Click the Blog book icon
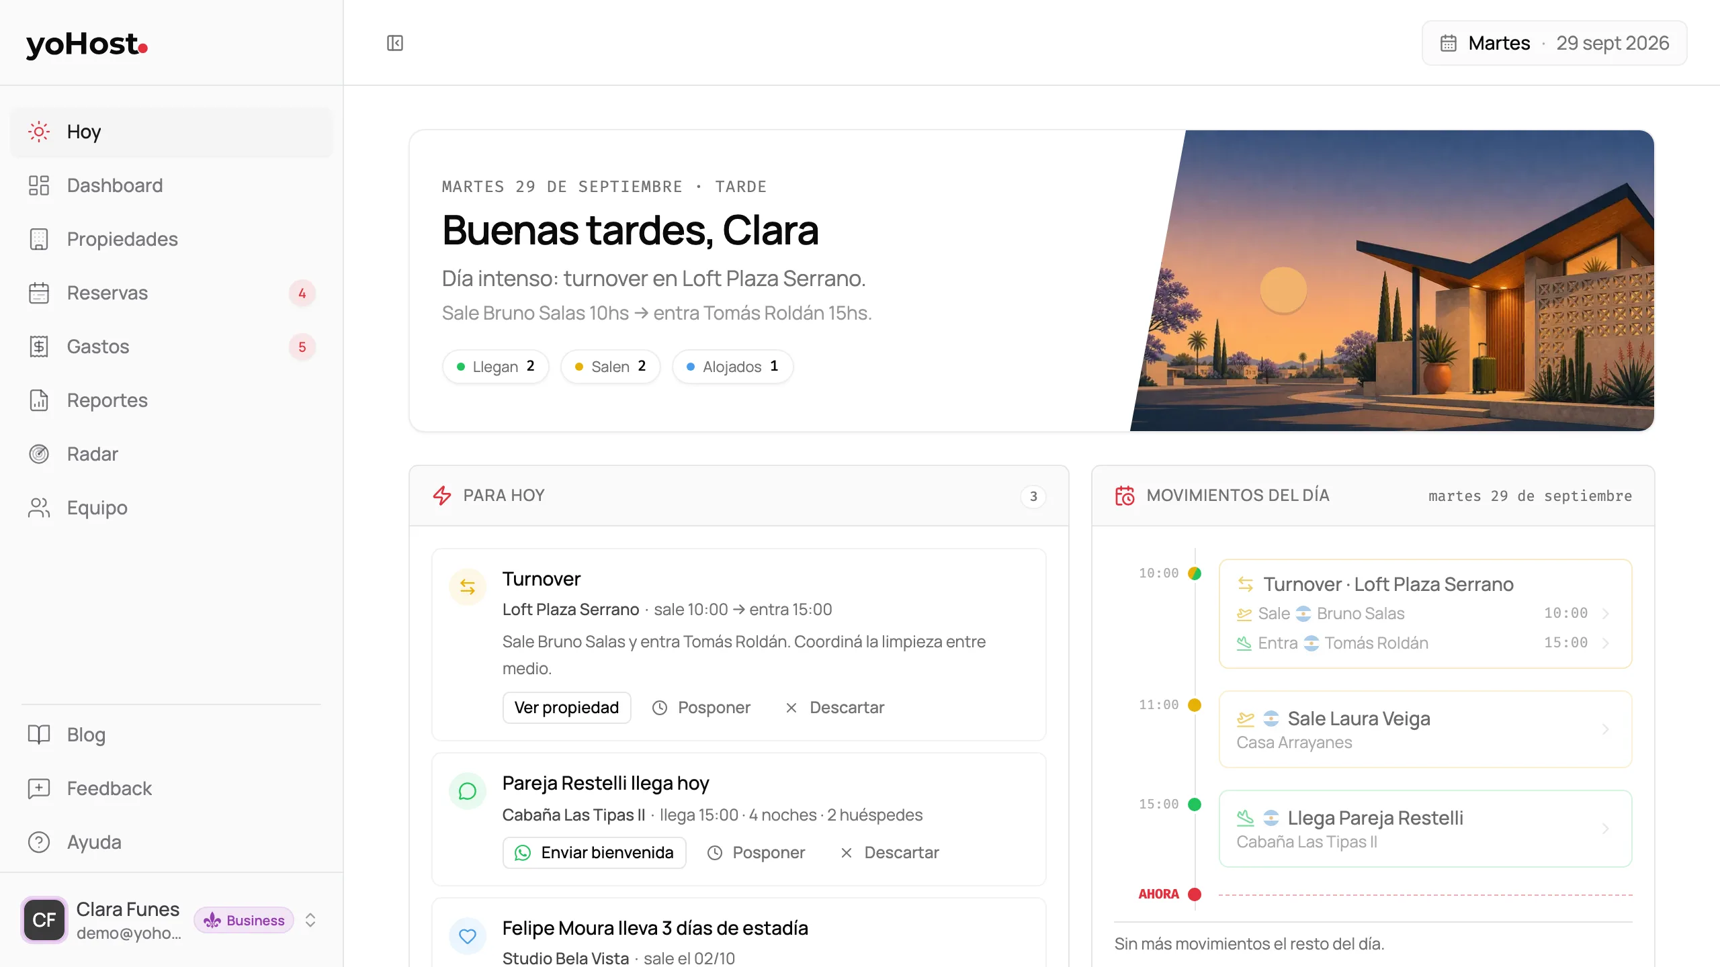The width and height of the screenshot is (1720, 967). (39, 735)
